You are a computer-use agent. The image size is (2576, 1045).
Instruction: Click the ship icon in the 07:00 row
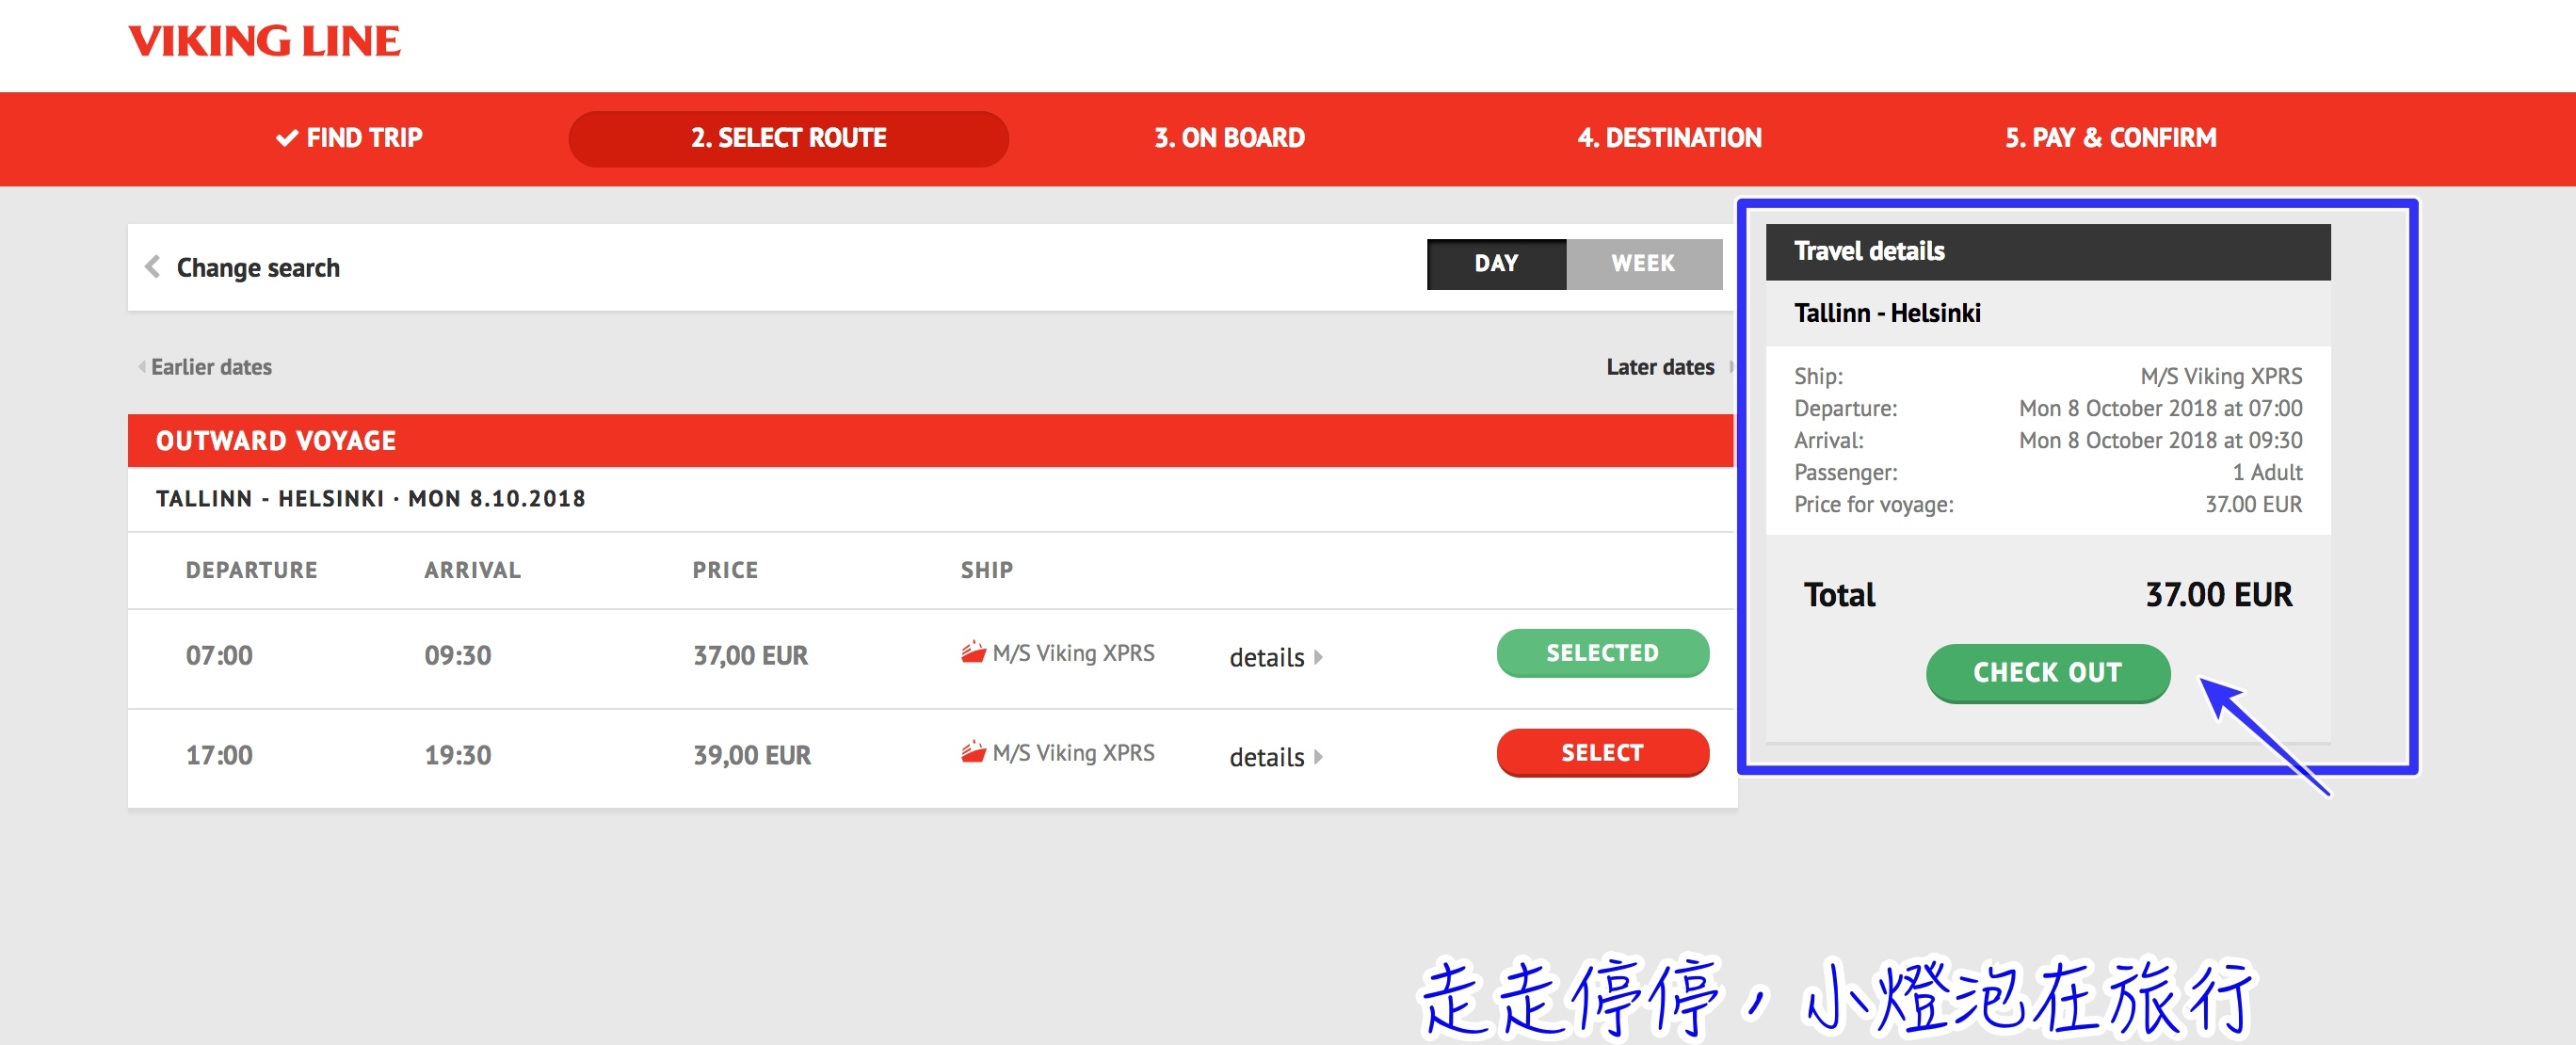[972, 653]
